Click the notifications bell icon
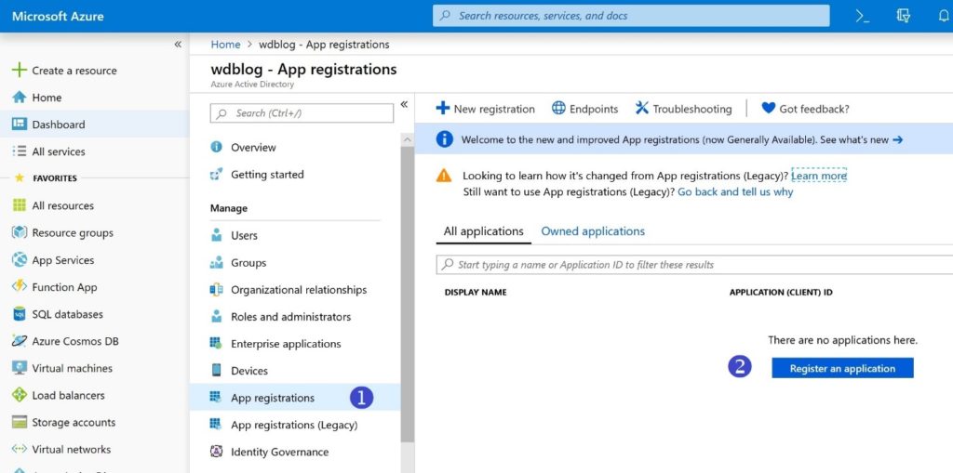This screenshot has width=953, height=473. [x=944, y=16]
